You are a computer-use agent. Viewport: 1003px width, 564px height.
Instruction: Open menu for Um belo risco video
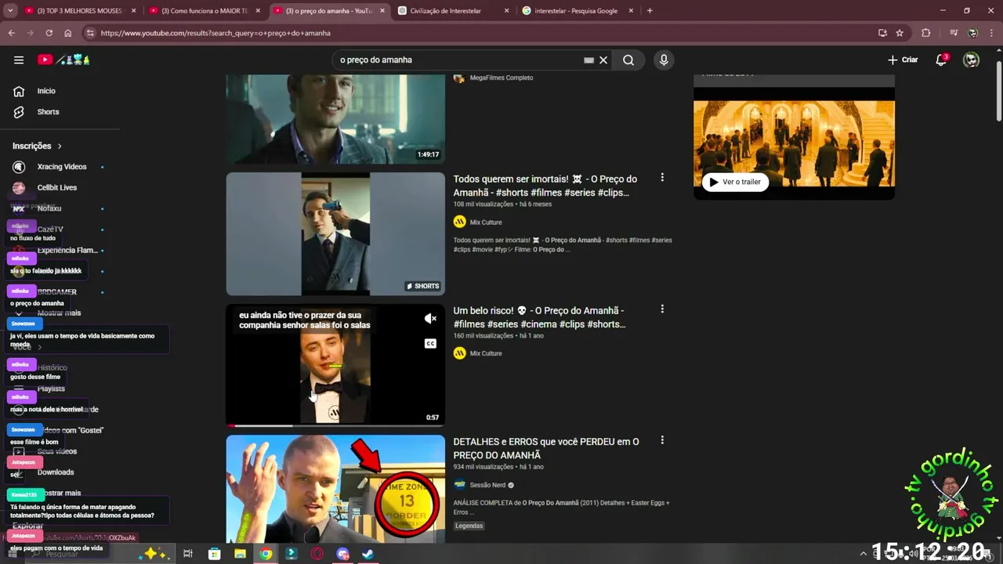[x=662, y=309]
